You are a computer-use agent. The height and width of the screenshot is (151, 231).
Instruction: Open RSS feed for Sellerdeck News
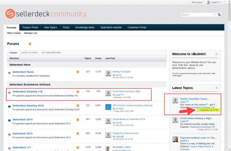point(78,72)
